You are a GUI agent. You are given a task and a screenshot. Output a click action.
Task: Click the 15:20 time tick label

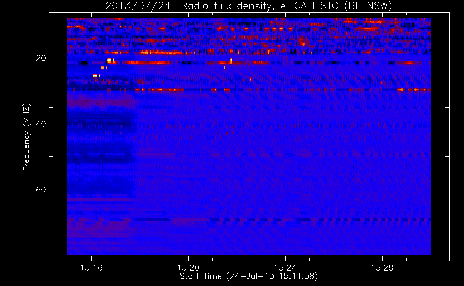pos(188,268)
